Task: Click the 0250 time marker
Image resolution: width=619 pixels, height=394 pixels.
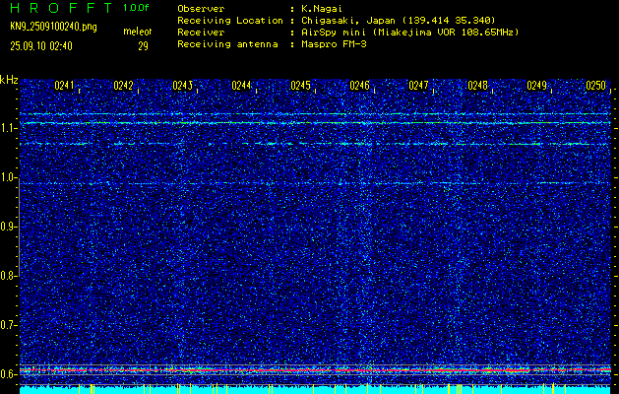Action: pos(595,86)
